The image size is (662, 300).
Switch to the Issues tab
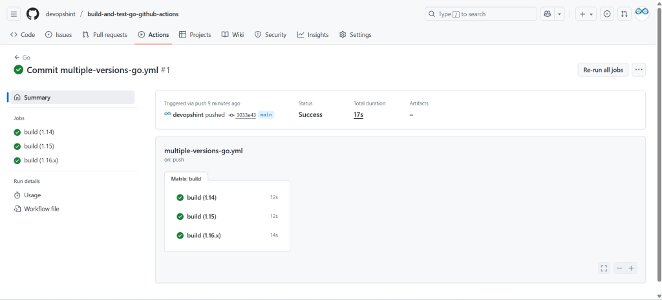click(x=58, y=35)
